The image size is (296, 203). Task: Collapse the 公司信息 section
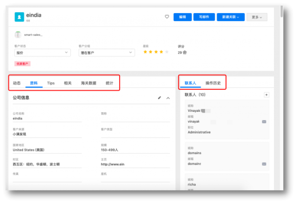coord(168,98)
